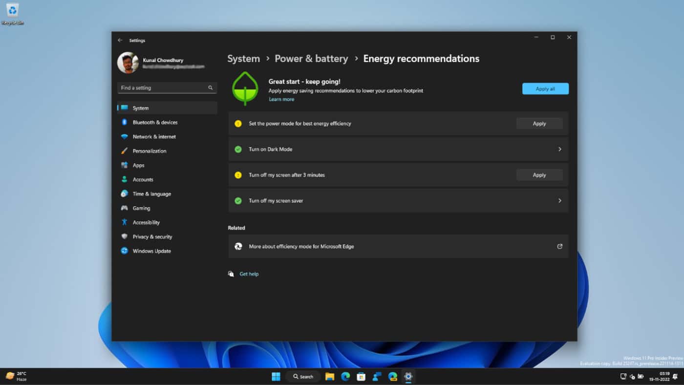Click the Time & language globe icon
Viewport: 684px width, 385px height.
[125, 193]
